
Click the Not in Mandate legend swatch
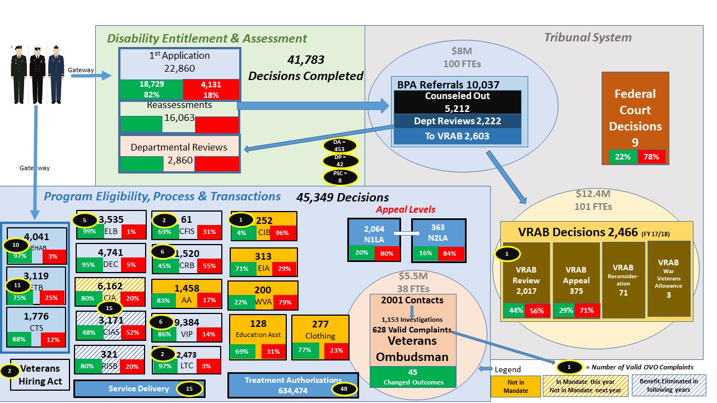511,386
